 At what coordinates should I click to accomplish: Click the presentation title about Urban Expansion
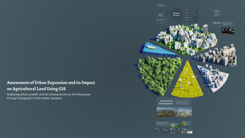coord(51,86)
